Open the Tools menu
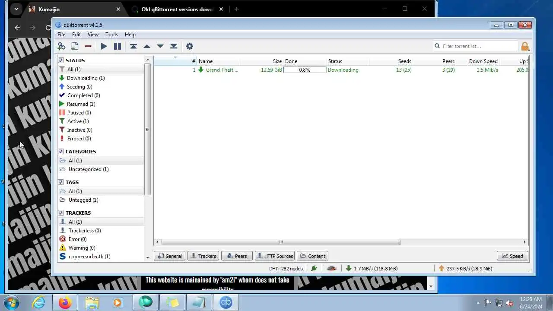 [x=111, y=35]
